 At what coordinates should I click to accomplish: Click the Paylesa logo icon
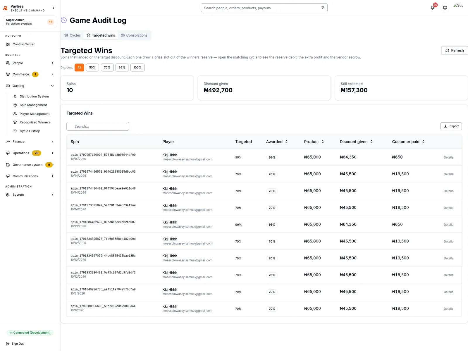pyautogui.click(x=5, y=8)
